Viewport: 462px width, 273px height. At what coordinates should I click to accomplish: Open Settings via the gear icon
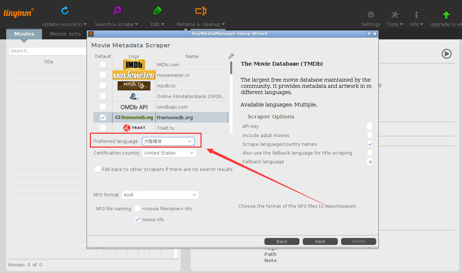[x=371, y=15]
